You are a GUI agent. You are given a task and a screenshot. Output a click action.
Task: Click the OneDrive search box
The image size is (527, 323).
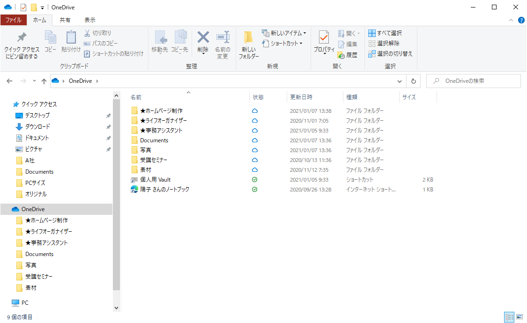coord(474,81)
